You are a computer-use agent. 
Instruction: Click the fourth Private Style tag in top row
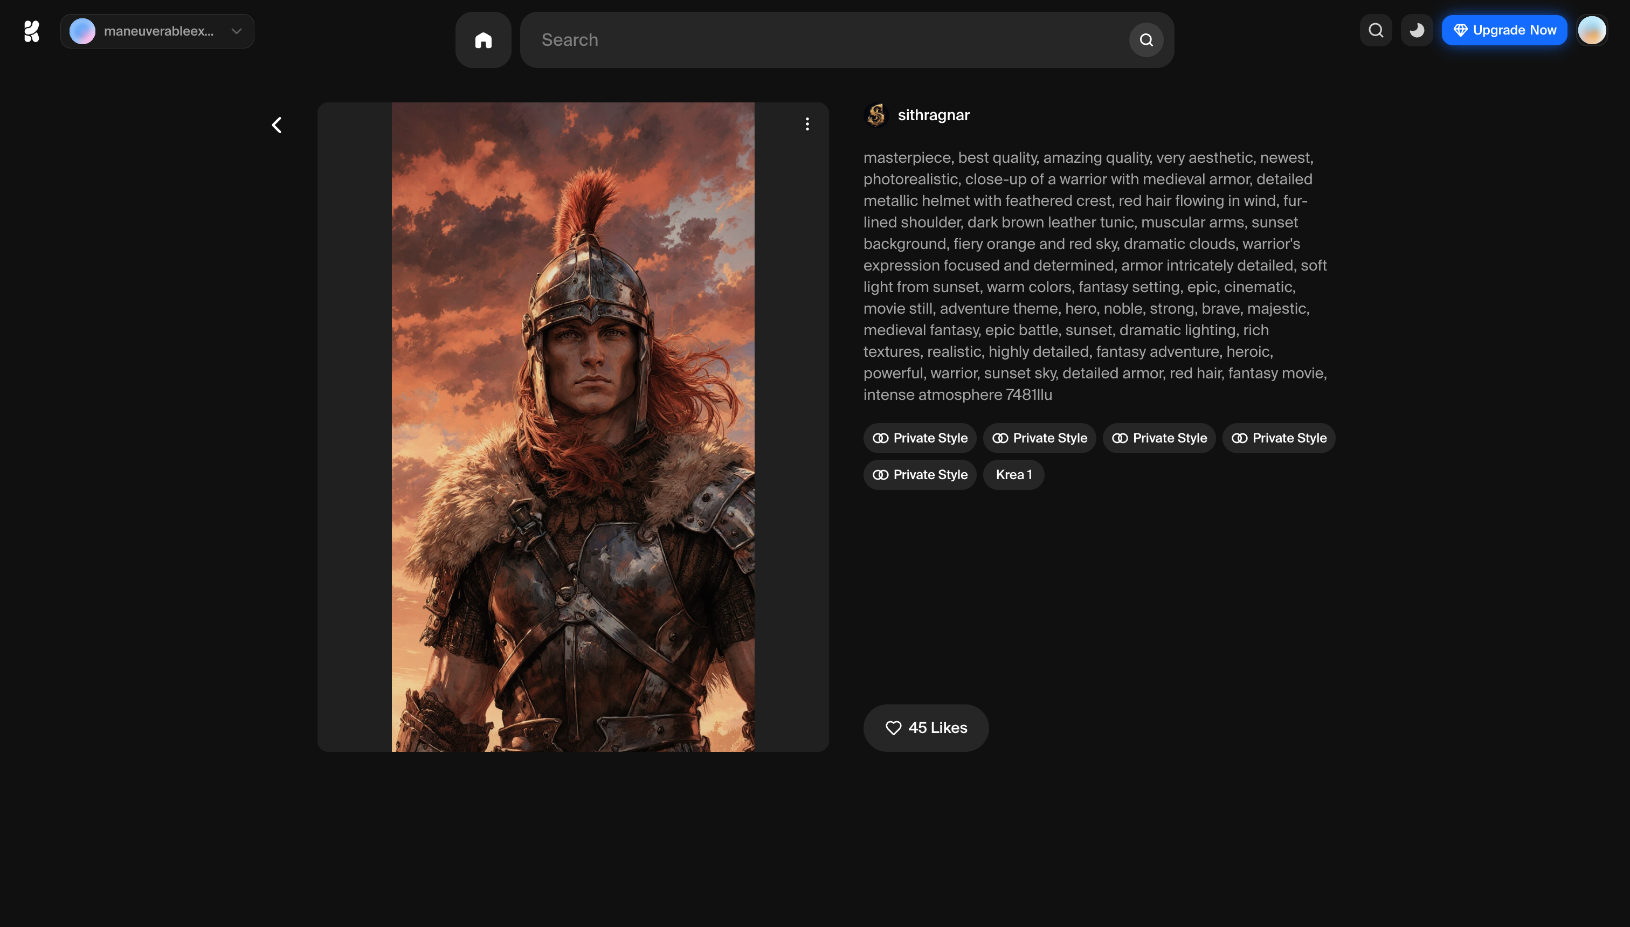point(1279,438)
